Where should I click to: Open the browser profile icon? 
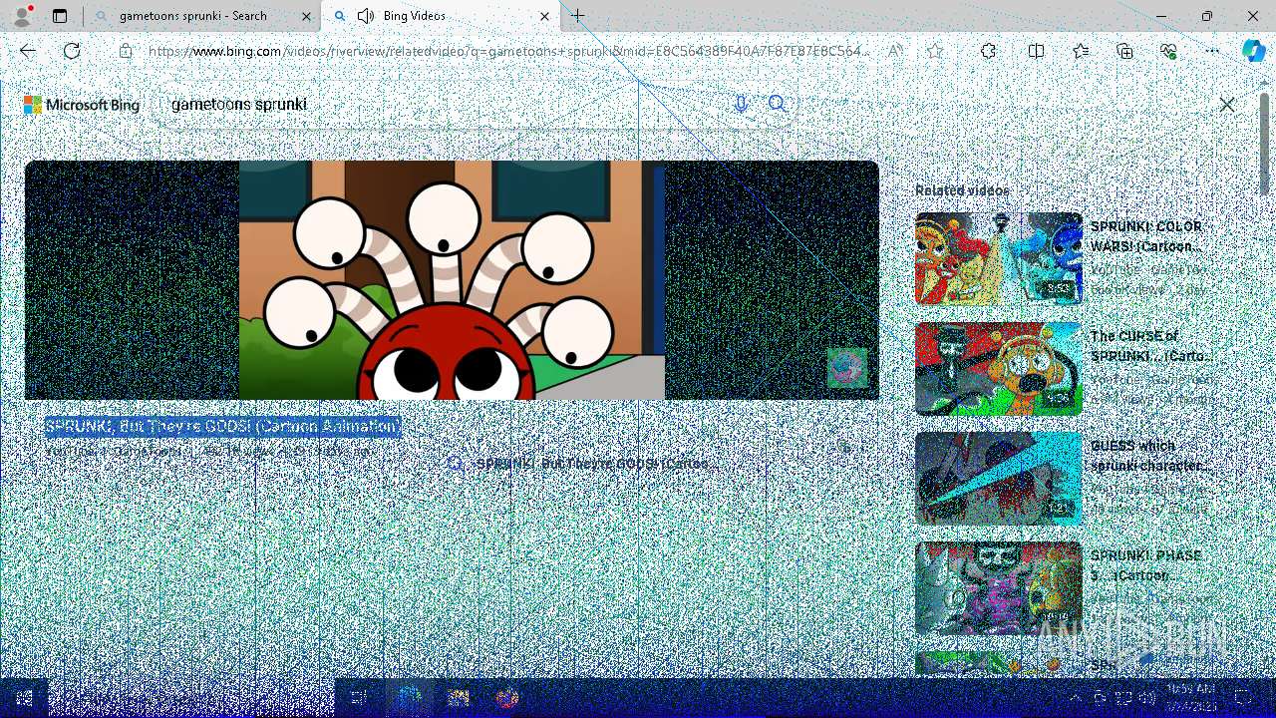coord(21,16)
